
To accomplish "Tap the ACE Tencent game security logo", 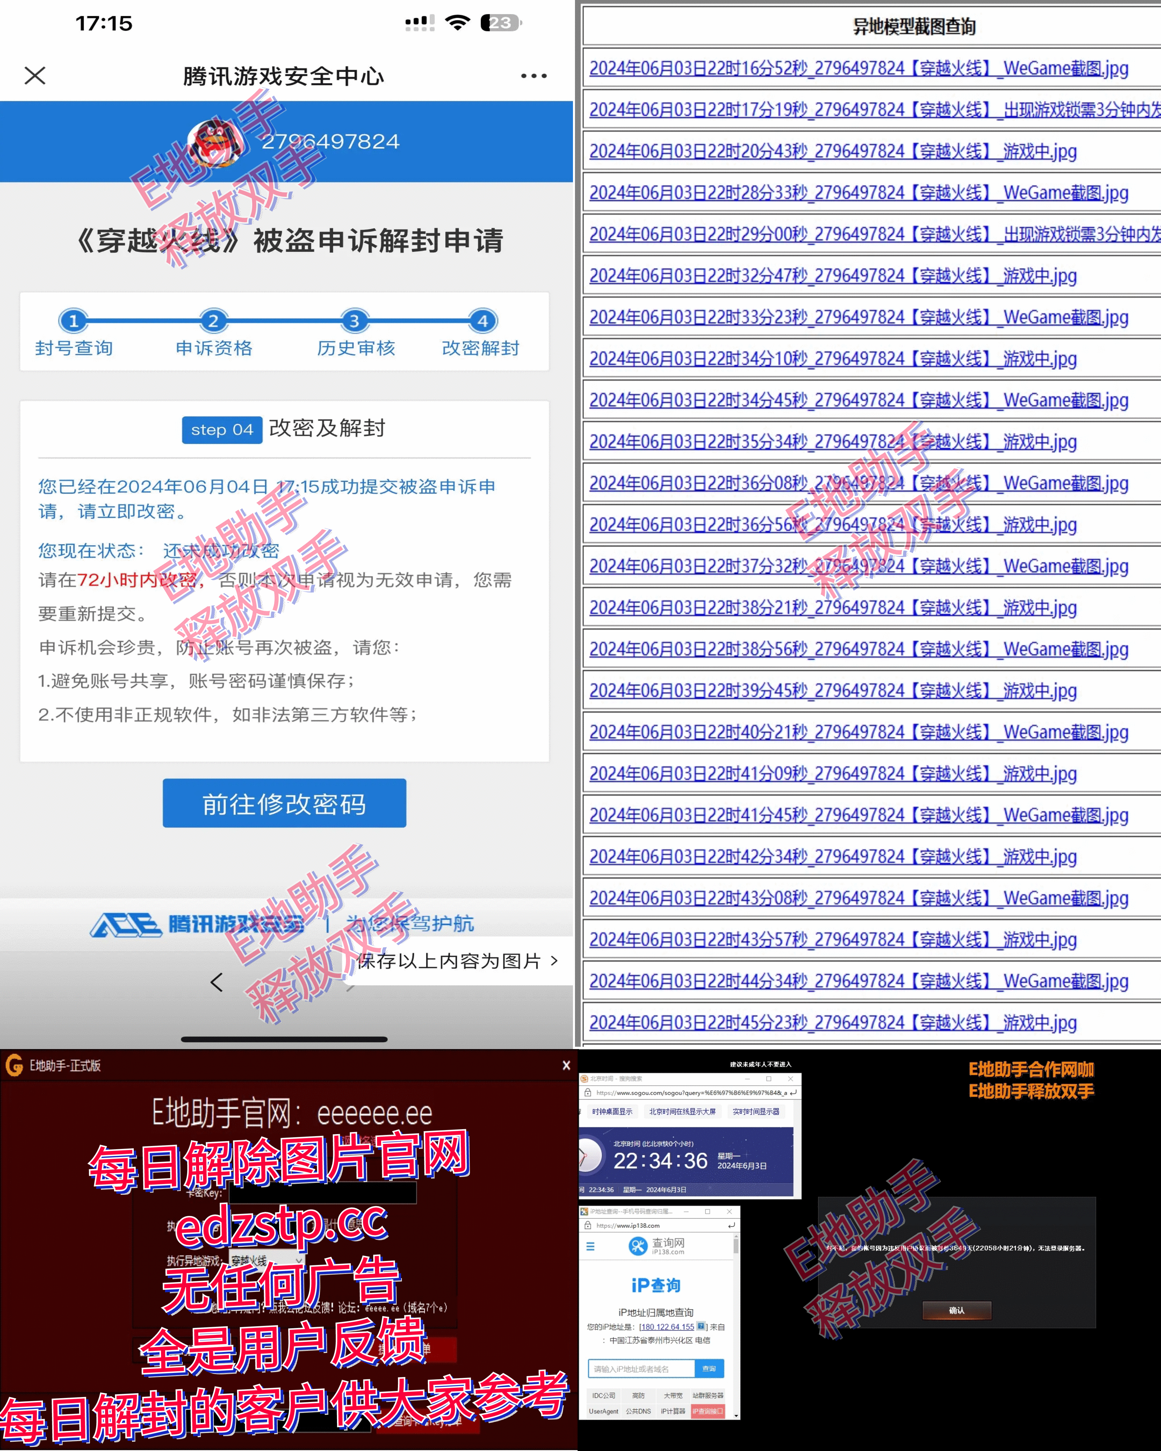I will tap(196, 925).
